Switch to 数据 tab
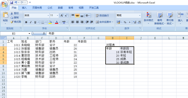 coord(60,8)
